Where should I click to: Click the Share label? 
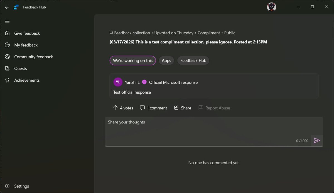[186, 108]
